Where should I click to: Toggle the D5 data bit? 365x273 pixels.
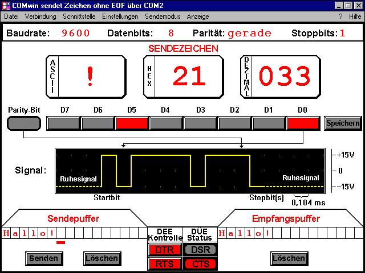pyautogui.click(x=132, y=123)
